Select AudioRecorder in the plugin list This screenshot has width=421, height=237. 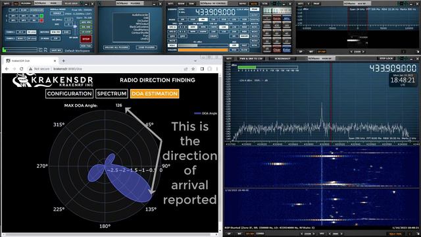(140, 15)
